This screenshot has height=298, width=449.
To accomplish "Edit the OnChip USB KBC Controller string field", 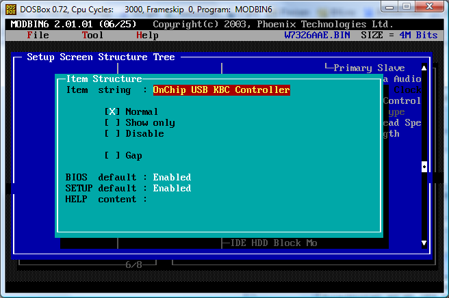I will click(221, 90).
